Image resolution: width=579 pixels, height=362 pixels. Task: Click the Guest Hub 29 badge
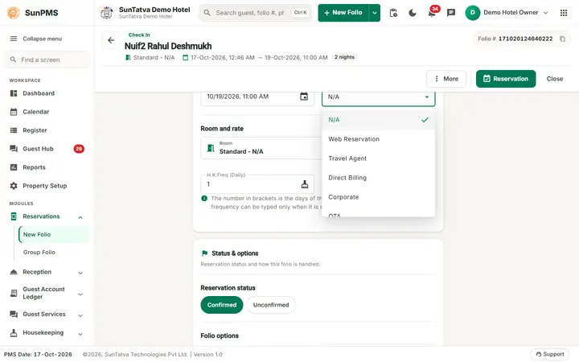(79, 149)
